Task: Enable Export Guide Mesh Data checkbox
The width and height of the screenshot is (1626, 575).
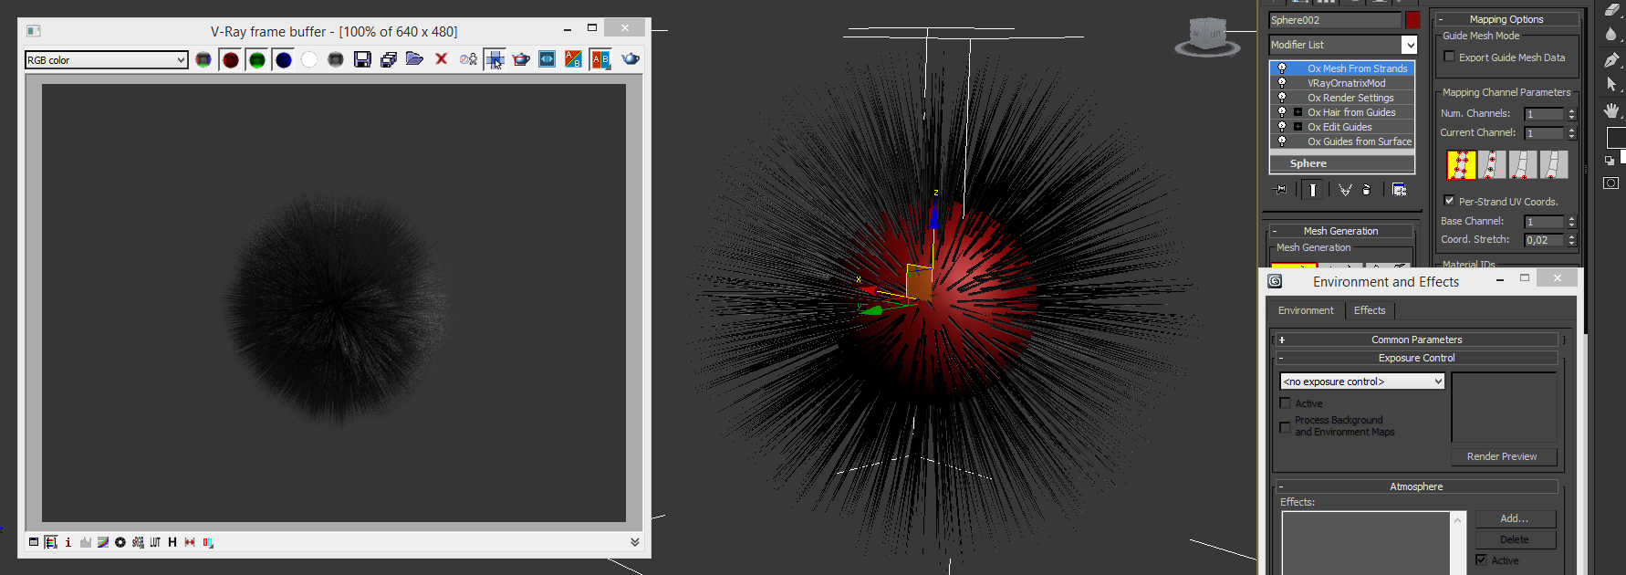Action: [x=1449, y=57]
